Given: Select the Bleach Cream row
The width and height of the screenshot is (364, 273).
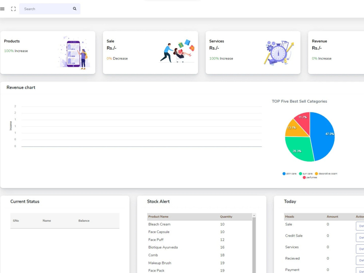Looking at the screenshot, I should tap(199, 224).
